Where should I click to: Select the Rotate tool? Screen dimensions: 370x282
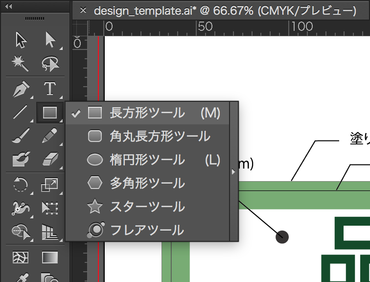(x=21, y=185)
